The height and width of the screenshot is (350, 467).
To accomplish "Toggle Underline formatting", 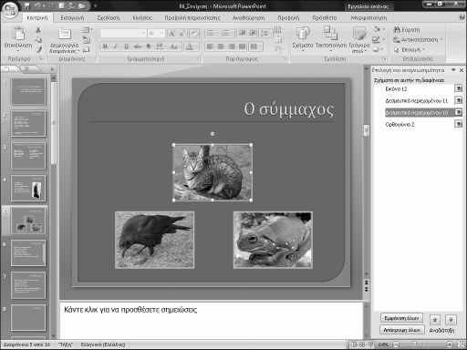I will tap(127, 46).
